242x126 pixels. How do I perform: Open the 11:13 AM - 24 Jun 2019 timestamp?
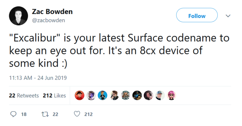pos(38,78)
